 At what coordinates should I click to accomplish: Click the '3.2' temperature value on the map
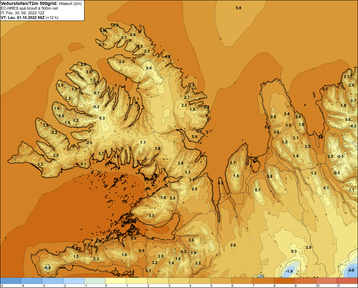coord(155,263)
